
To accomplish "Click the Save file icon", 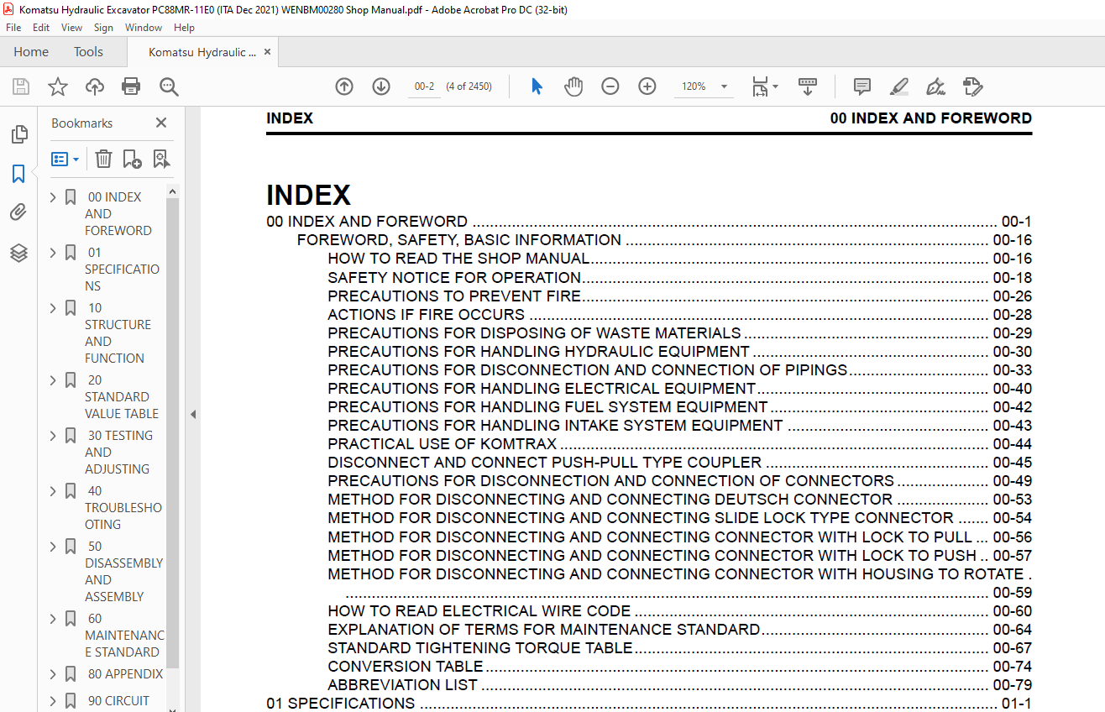I will (x=21, y=86).
